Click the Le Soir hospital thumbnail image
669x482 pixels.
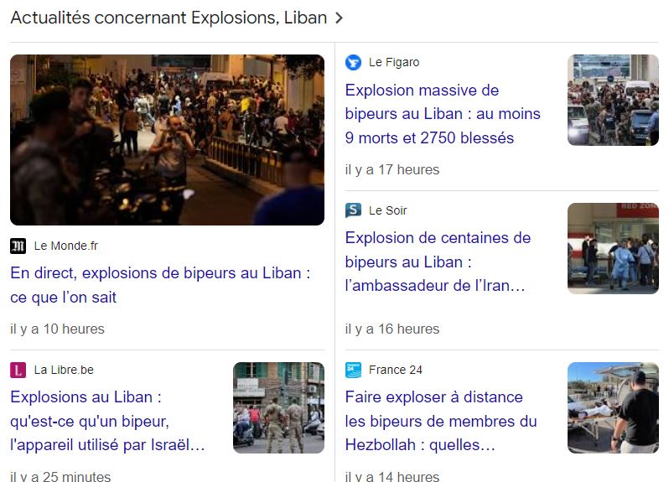click(613, 248)
